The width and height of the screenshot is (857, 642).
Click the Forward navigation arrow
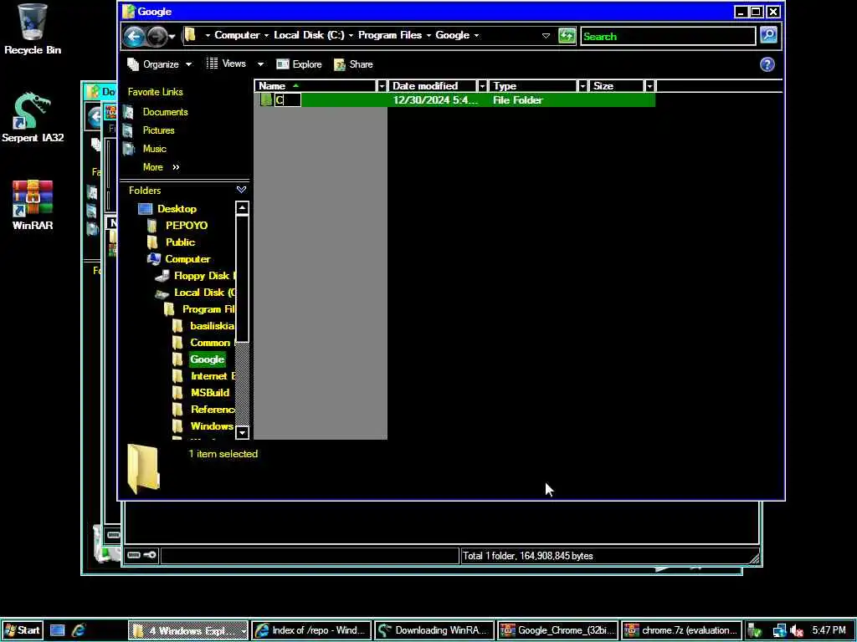coord(157,37)
